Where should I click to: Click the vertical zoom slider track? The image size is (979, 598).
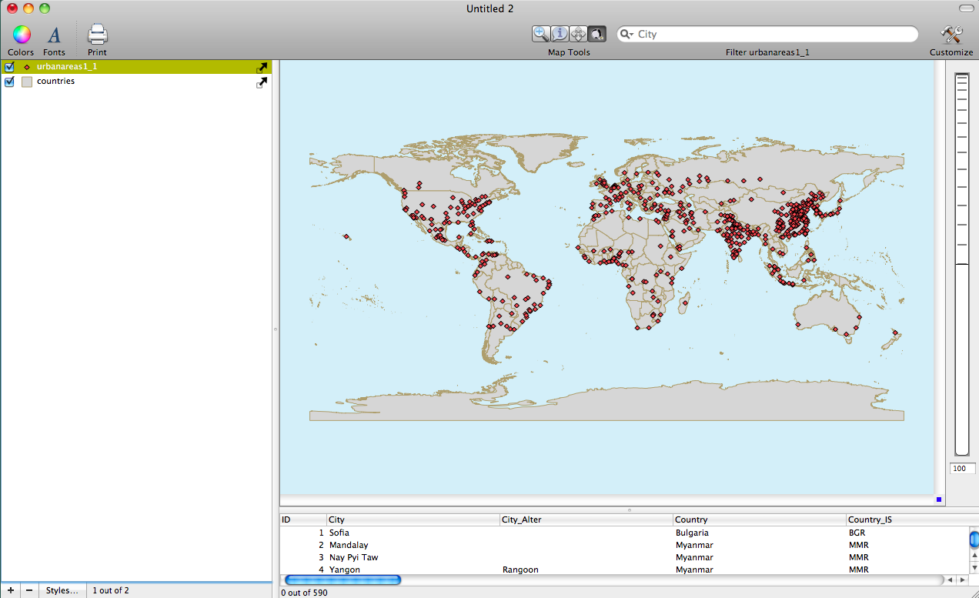pyautogui.click(x=962, y=346)
